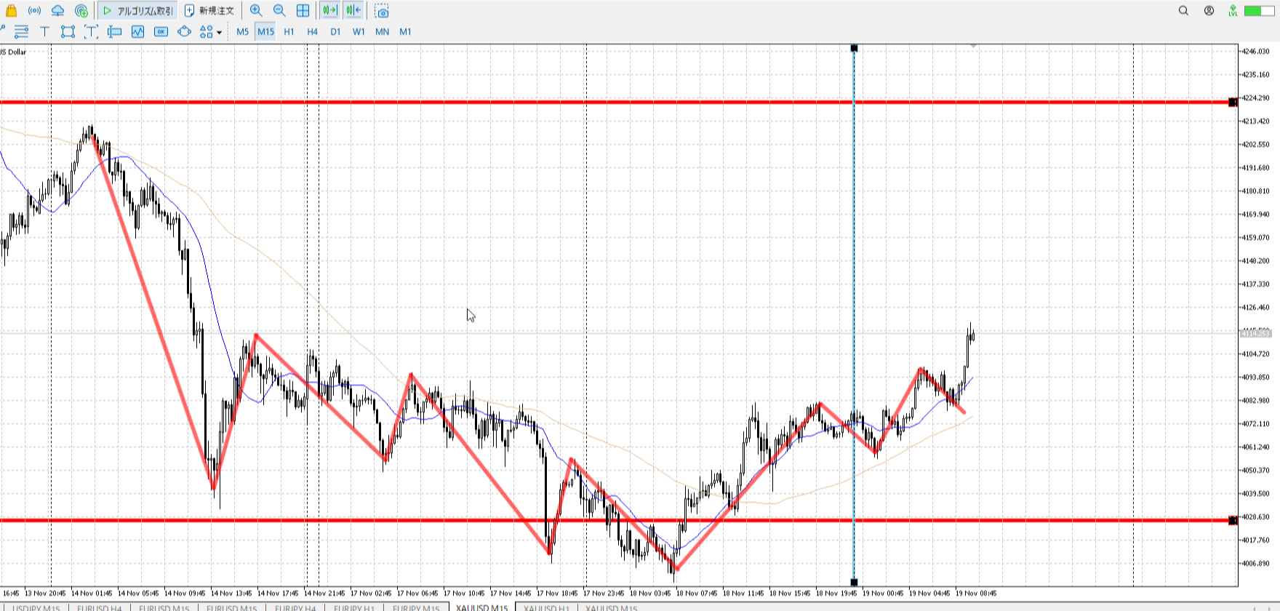The image size is (1280, 611).
Task: Select upper red horizontal line handle
Action: [1232, 103]
